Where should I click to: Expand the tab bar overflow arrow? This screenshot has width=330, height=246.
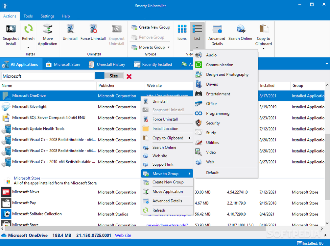pos(327,64)
